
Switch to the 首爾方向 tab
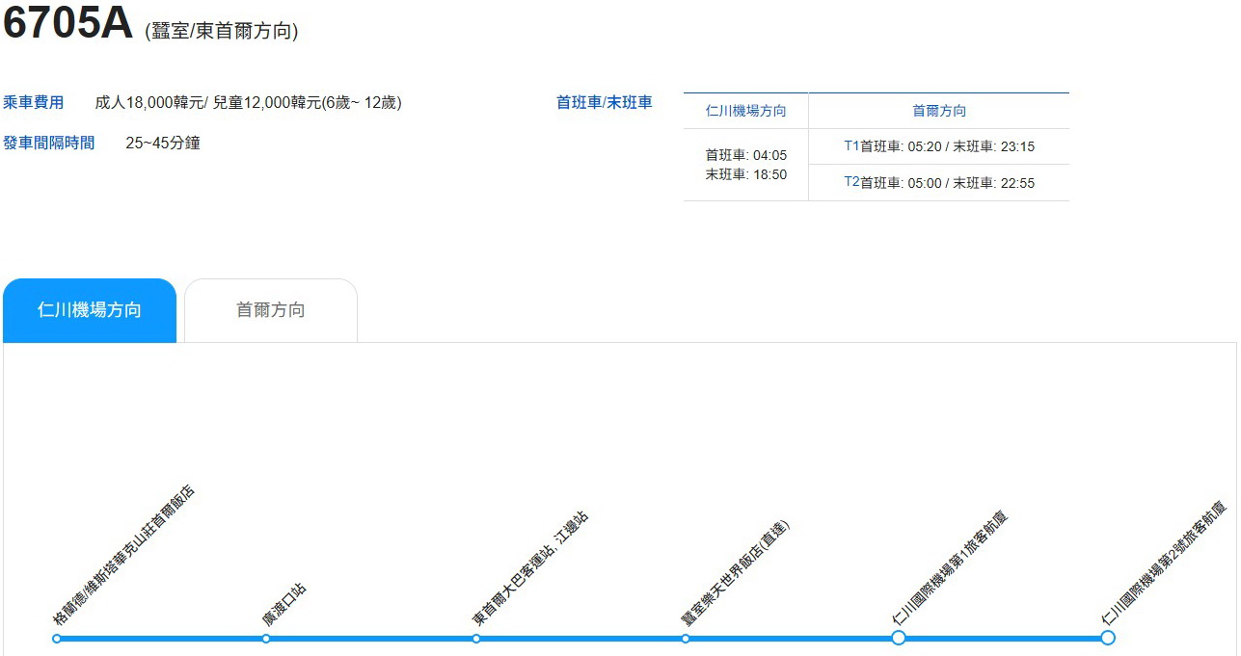coord(271,309)
